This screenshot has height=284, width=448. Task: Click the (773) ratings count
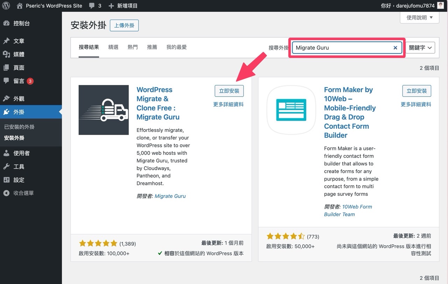click(313, 237)
